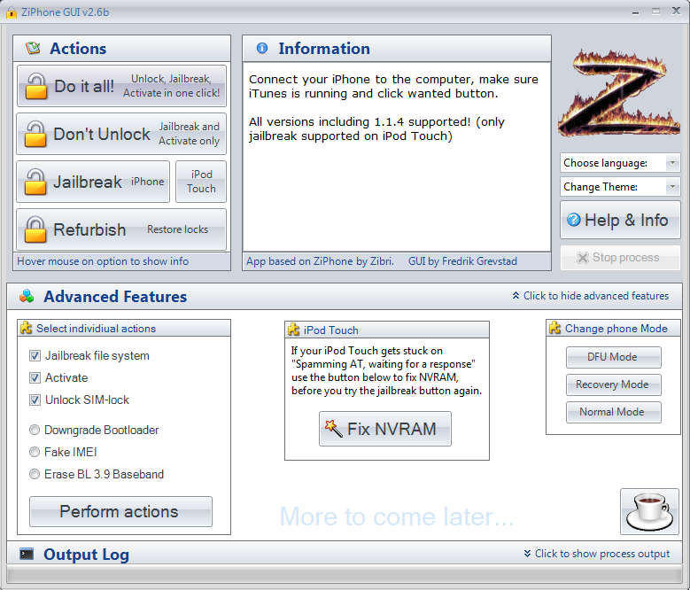Click the question mark icon on Help & Info
This screenshot has height=590, width=690.
pos(573,219)
